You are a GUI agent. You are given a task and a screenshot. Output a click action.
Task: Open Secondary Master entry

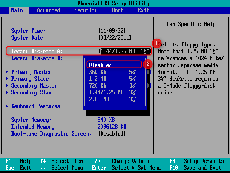[x=34, y=86]
